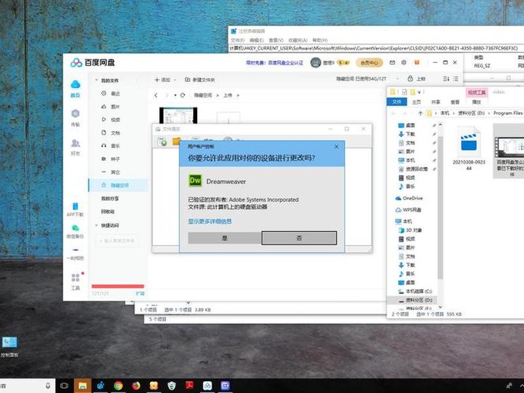Open dropdown arrow next to 添加
524x393 pixels.
click(175, 80)
